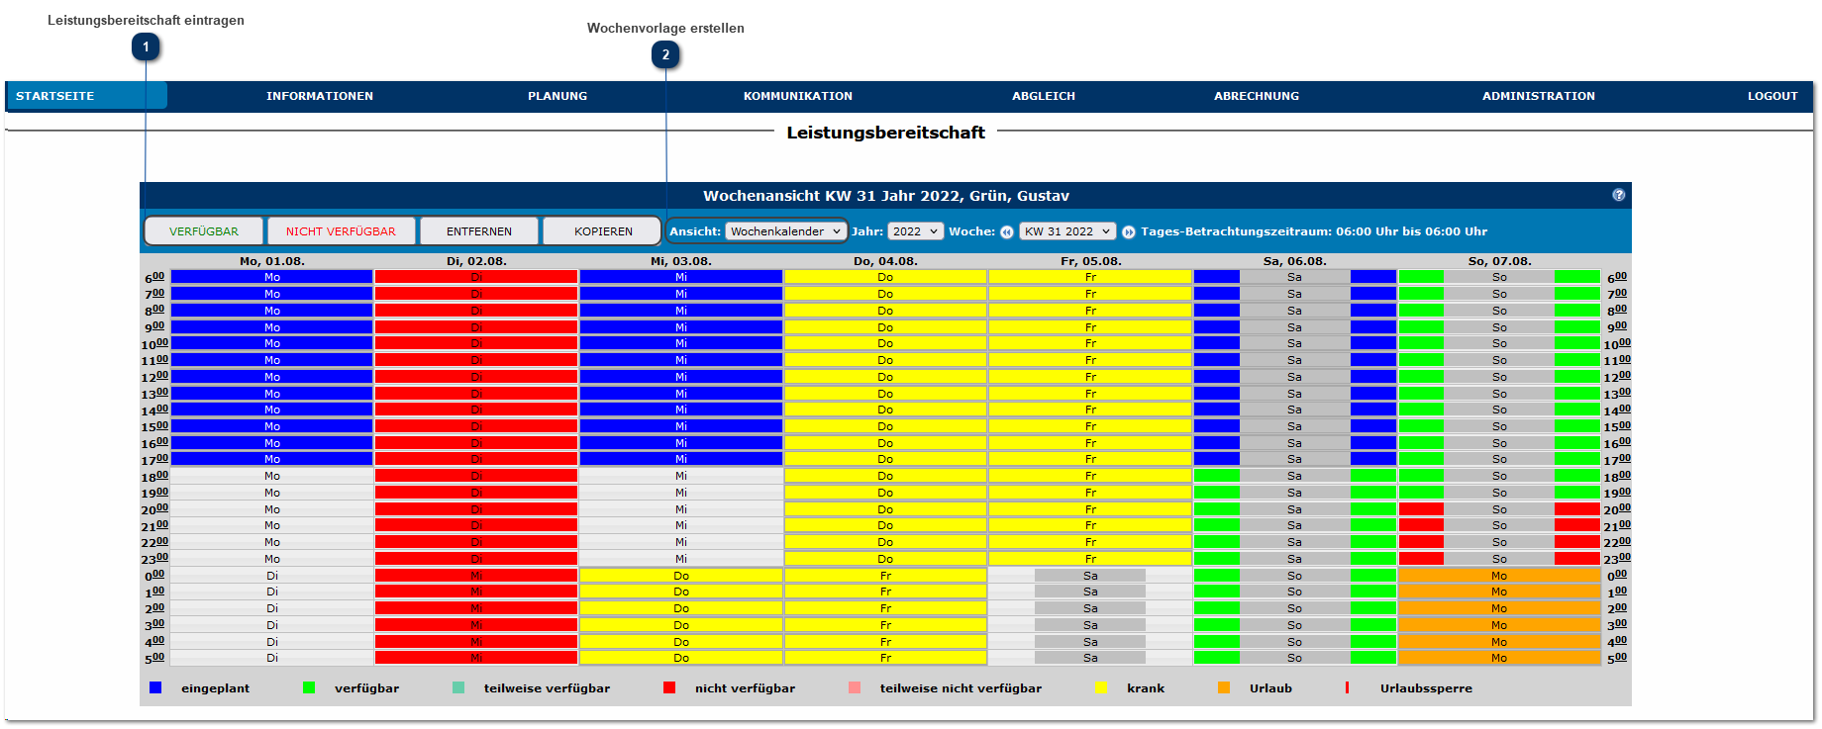Image resolution: width=1822 pixels, height=729 pixels.
Task: Click the left 6:00 hour label
Action: click(x=155, y=278)
